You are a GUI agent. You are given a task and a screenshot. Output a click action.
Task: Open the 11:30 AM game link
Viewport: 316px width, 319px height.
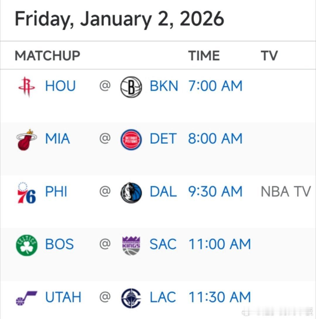220,297
